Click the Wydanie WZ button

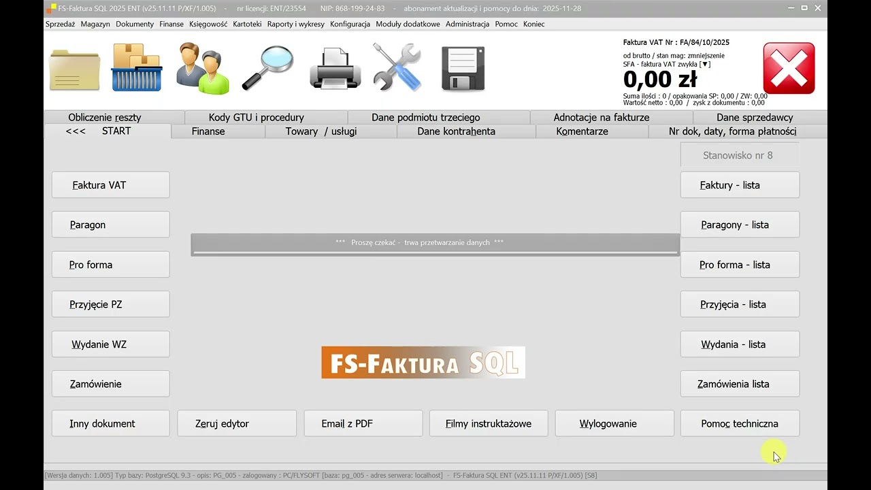[111, 344]
